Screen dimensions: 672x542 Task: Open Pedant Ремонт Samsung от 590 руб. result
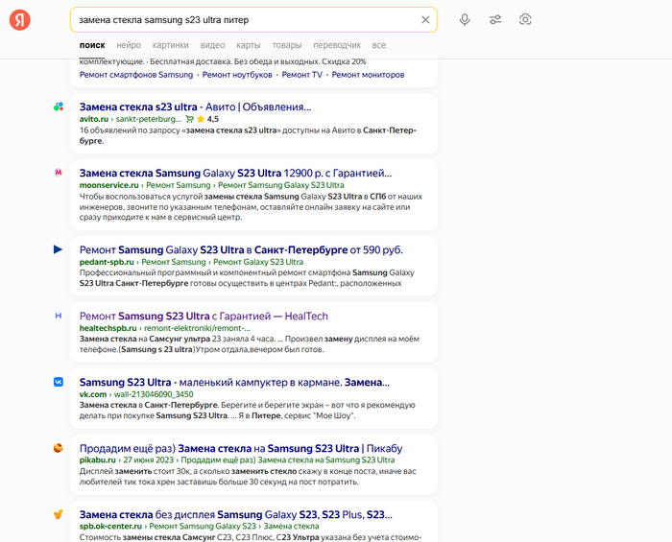coord(241,249)
